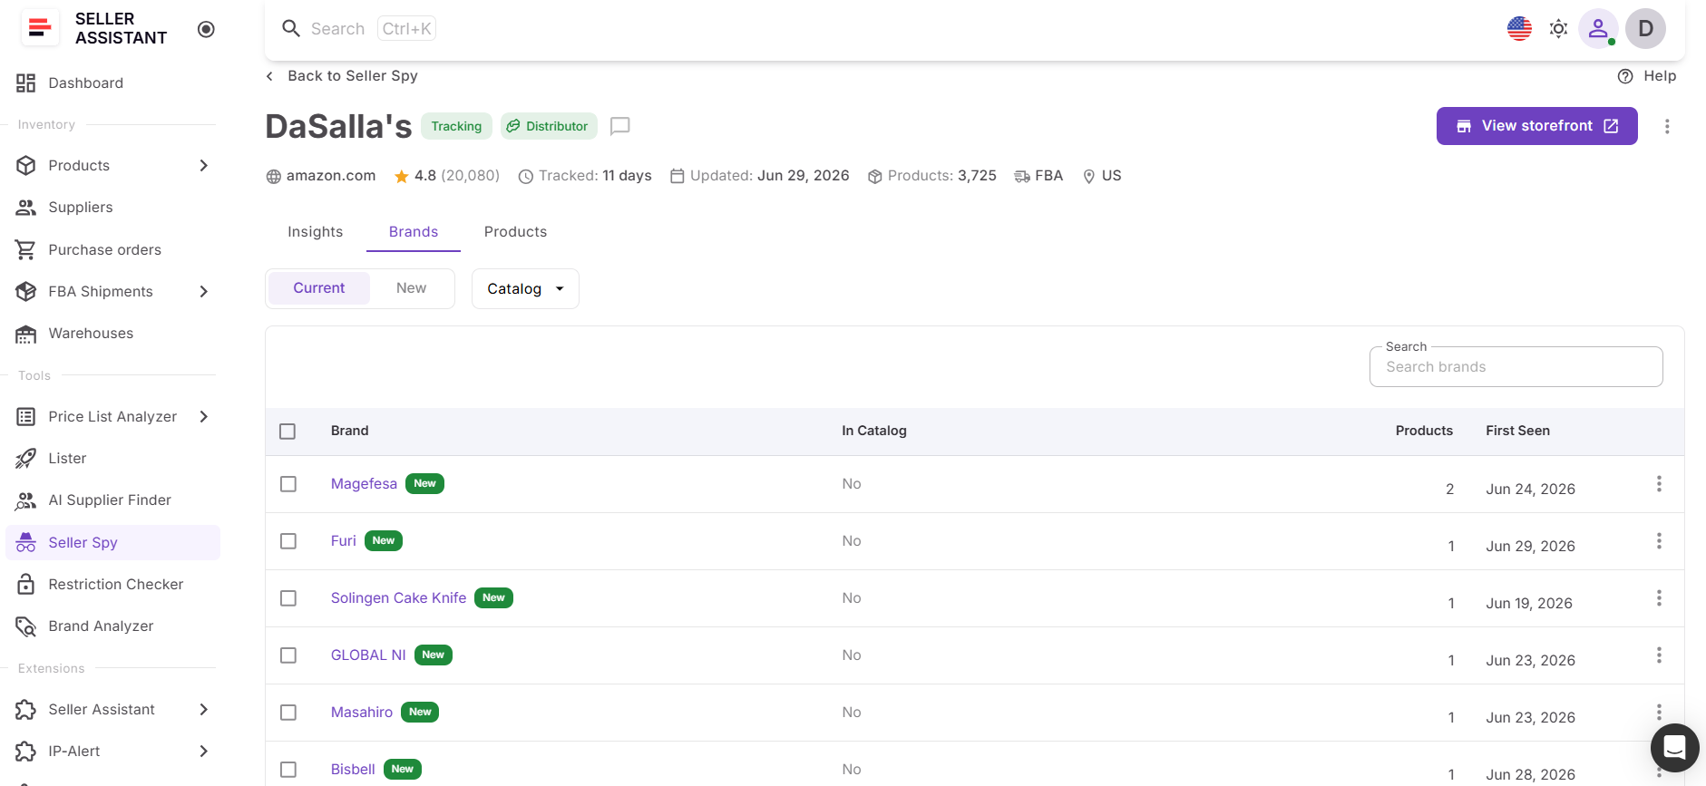Open row menu for Solingen Cake Knife

1659,598
